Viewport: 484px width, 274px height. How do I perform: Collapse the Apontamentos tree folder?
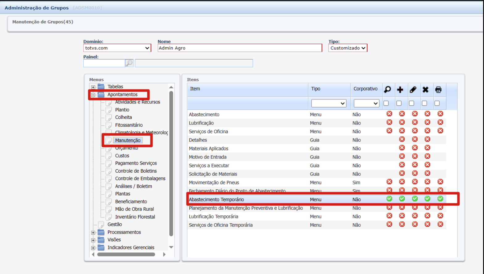93,95
